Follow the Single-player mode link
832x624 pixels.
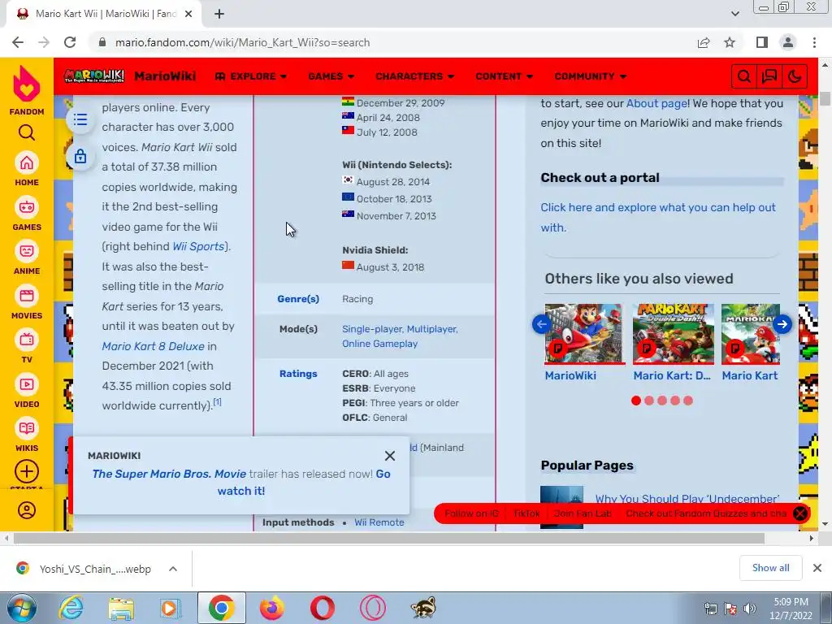tap(372, 329)
